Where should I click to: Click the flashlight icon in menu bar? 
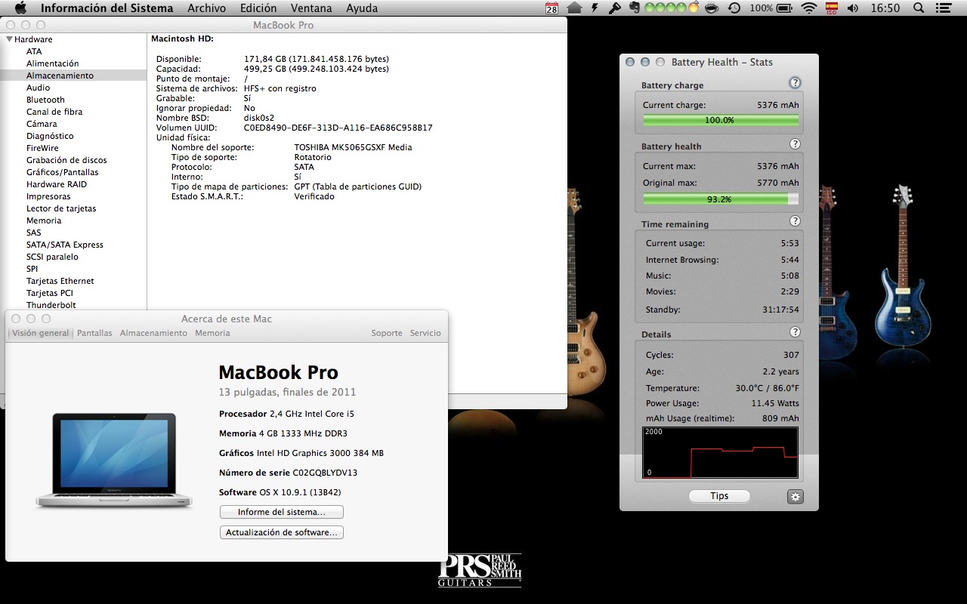615,8
